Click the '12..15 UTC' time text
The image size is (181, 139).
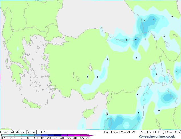150,132
